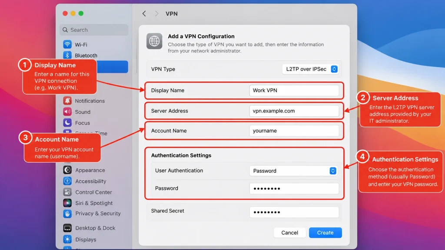Click the 'Add a VPN Configuration' heading
The image size is (445, 250).
coord(201,36)
